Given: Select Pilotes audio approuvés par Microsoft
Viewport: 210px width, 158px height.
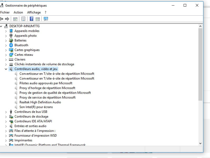Looking at the screenshot, I should pos(46,83).
